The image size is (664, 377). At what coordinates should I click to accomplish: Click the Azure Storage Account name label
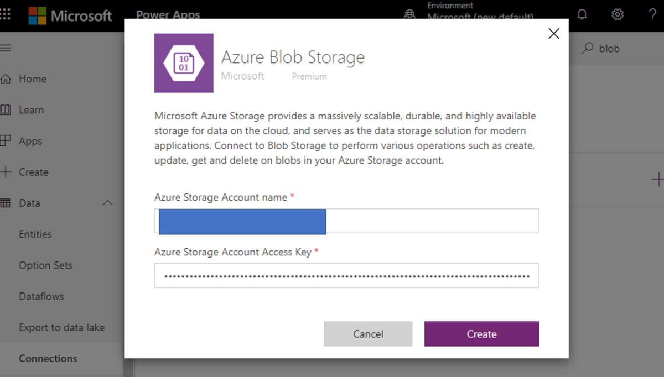point(221,197)
